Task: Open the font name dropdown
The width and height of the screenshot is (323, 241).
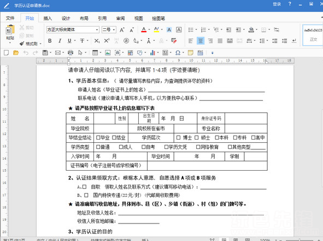Action: pos(97,30)
